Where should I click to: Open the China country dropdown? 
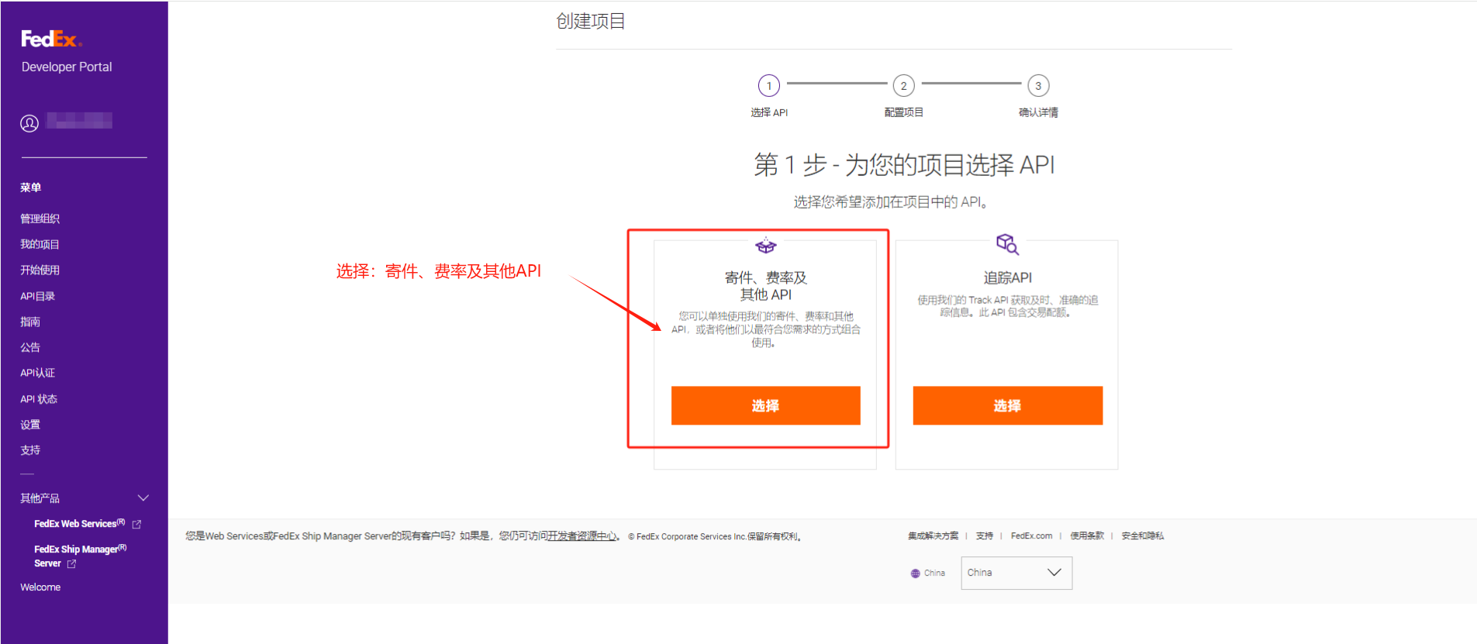click(x=1016, y=573)
